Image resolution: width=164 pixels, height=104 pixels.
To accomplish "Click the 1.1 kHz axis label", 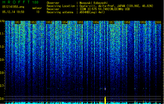I will pos(2,34).
